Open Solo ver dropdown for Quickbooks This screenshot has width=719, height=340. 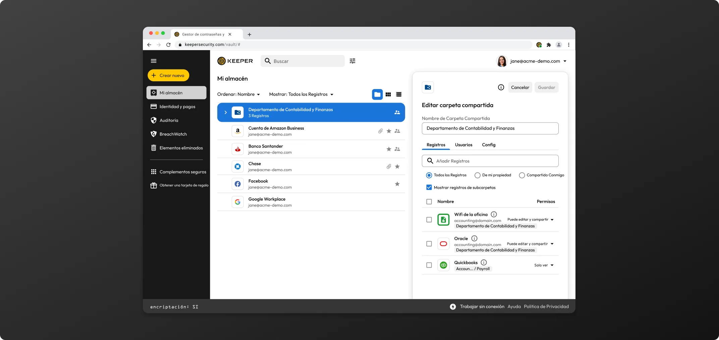coord(544,265)
